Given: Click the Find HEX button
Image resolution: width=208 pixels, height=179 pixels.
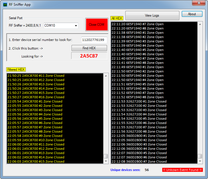Looking at the screenshot, I should click(x=89, y=48).
